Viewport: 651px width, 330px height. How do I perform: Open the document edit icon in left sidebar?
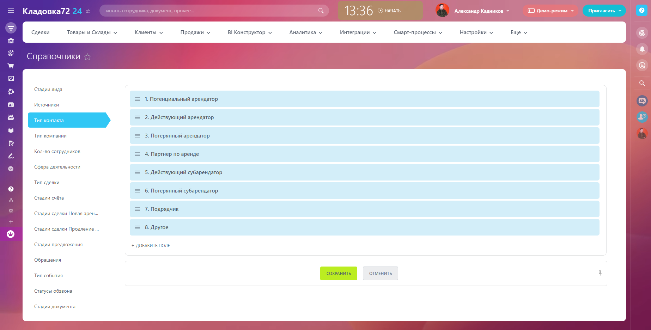tap(11, 143)
